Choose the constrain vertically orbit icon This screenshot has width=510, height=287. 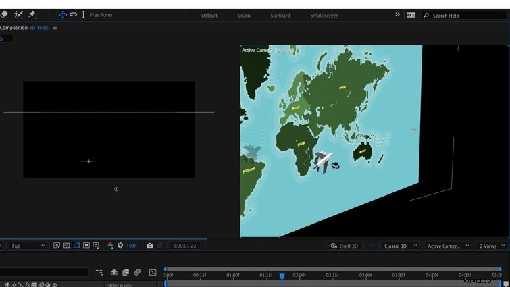pyautogui.click(x=83, y=15)
